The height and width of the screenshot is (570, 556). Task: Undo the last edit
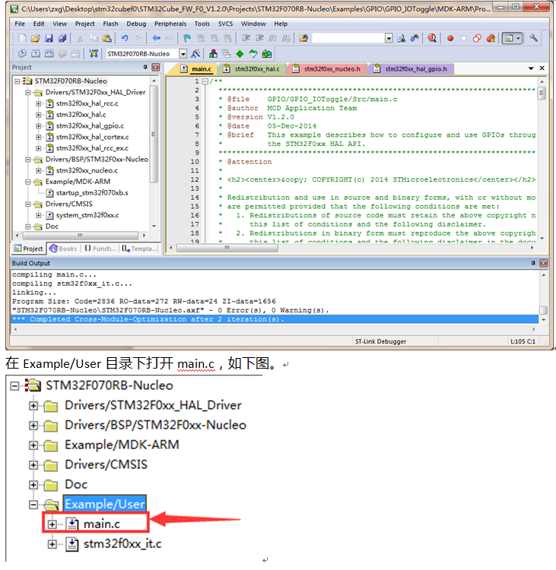125,38
